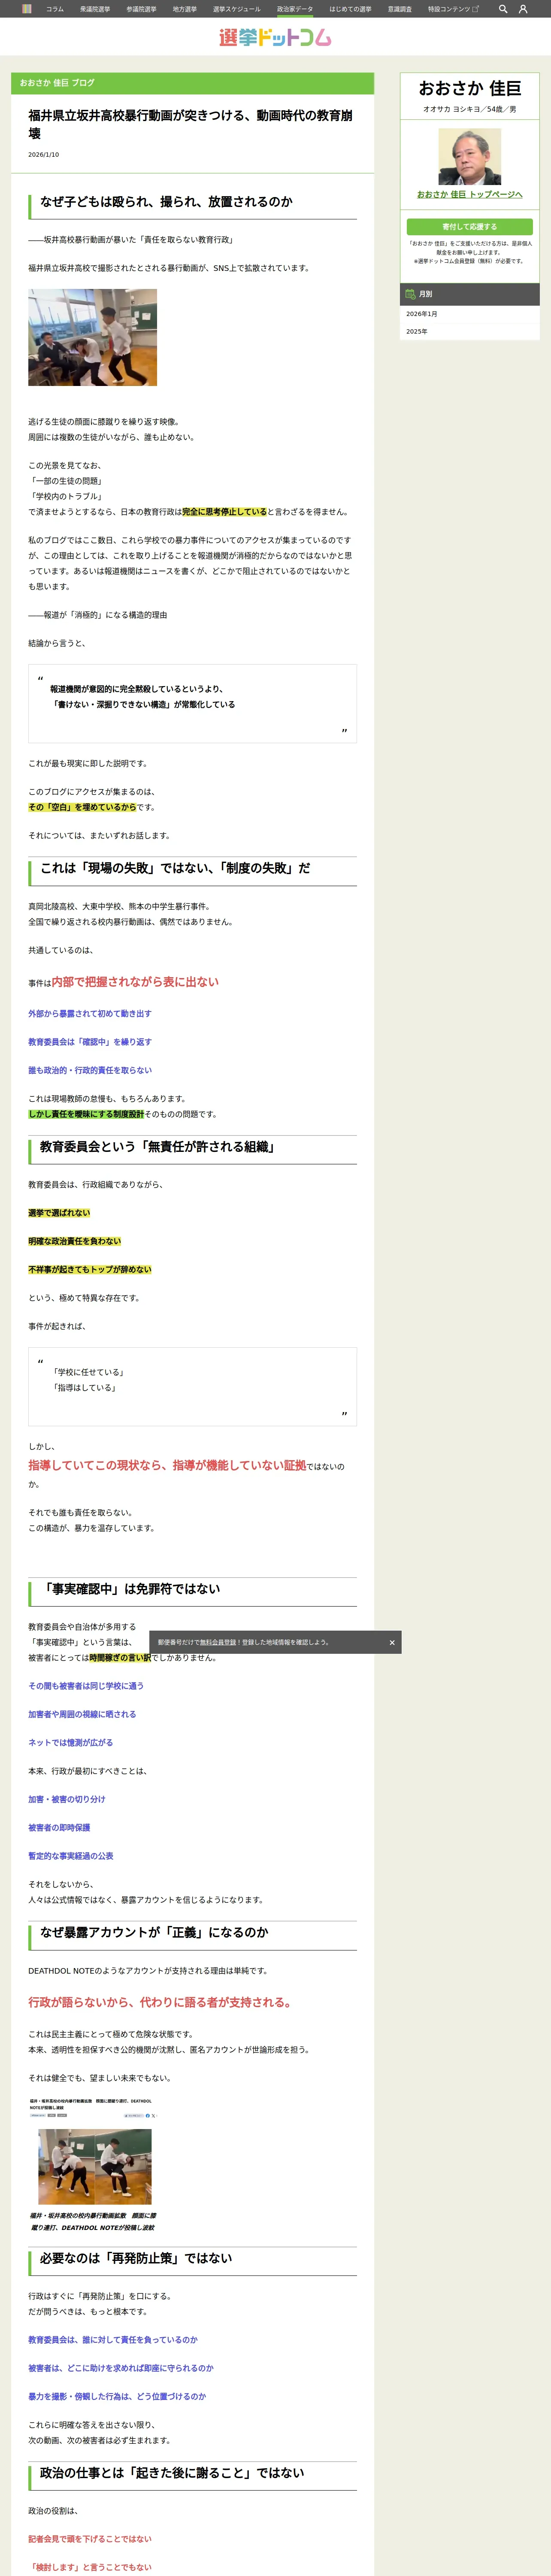Follow the おおさか 佳巨 トップページへ link

[469, 194]
